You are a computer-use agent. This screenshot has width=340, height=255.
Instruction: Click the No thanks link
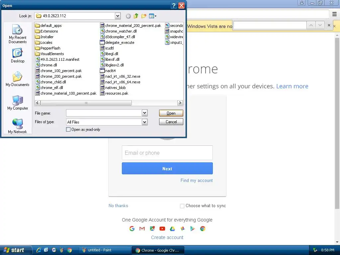click(x=118, y=206)
